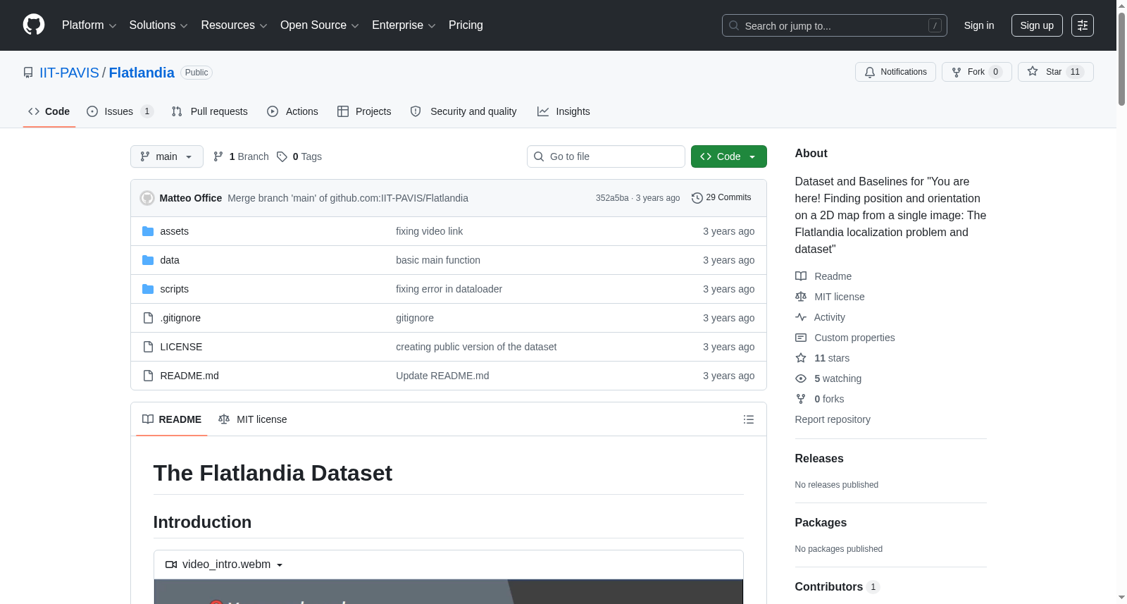Click the Go to file field
This screenshot has height=604, width=1127.
(x=606, y=156)
